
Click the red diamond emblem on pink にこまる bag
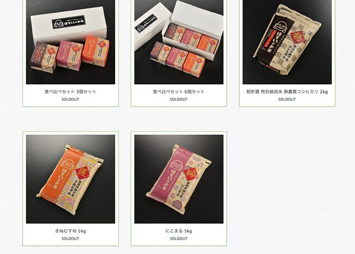pyautogui.click(x=190, y=174)
